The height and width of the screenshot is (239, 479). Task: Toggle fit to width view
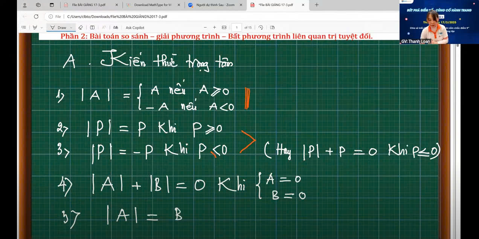point(224,27)
